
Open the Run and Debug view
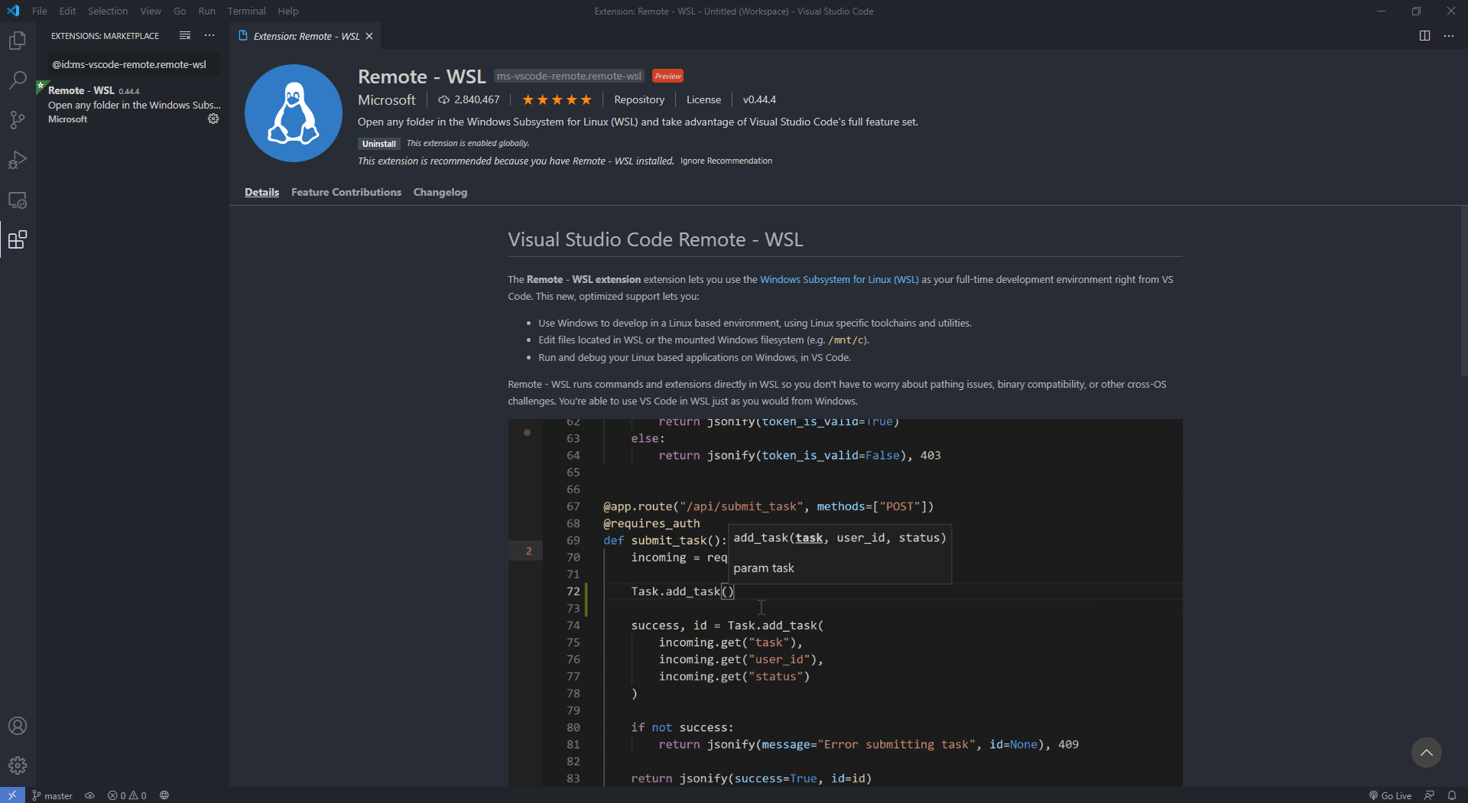pos(17,160)
